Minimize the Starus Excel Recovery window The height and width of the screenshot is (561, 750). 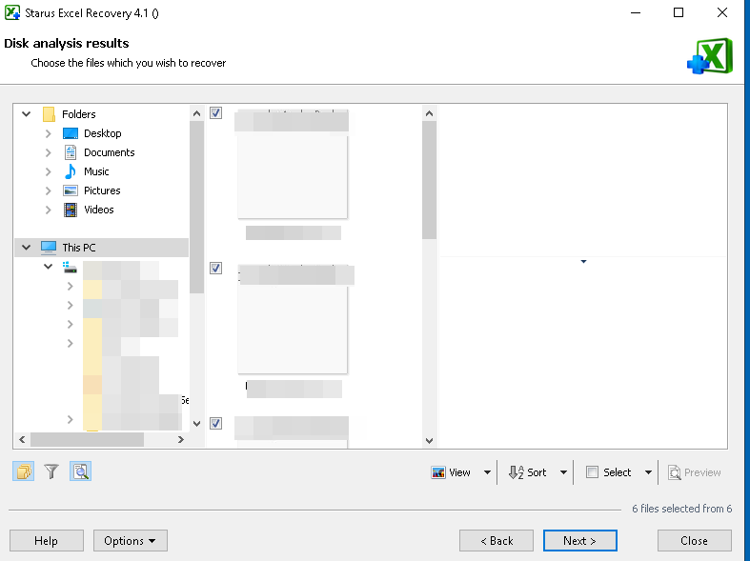636,12
